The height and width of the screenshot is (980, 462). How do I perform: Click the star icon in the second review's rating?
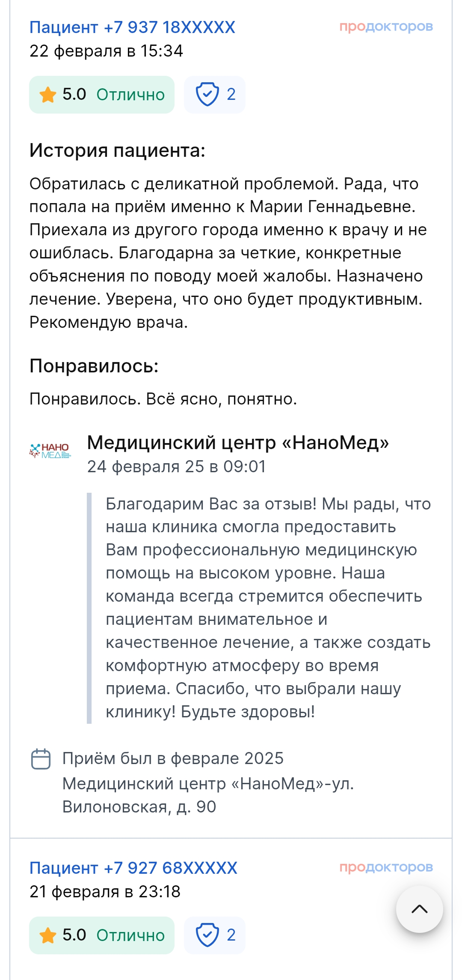click(47, 935)
